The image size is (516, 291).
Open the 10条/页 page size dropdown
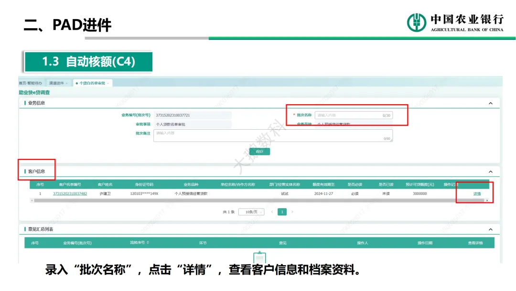251,212
